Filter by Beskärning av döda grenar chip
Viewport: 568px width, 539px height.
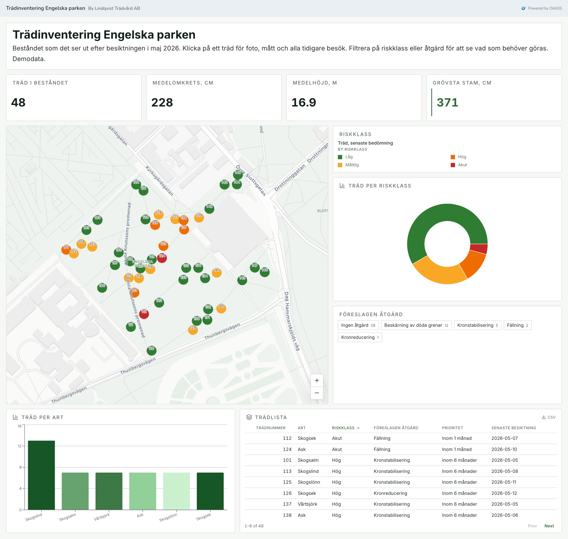(x=416, y=325)
